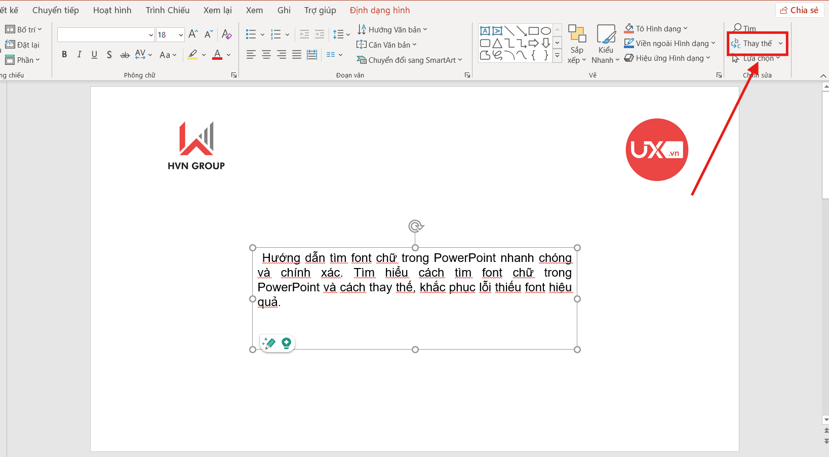
Task: Apply bold formatting to the text
Action: [64, 54]
